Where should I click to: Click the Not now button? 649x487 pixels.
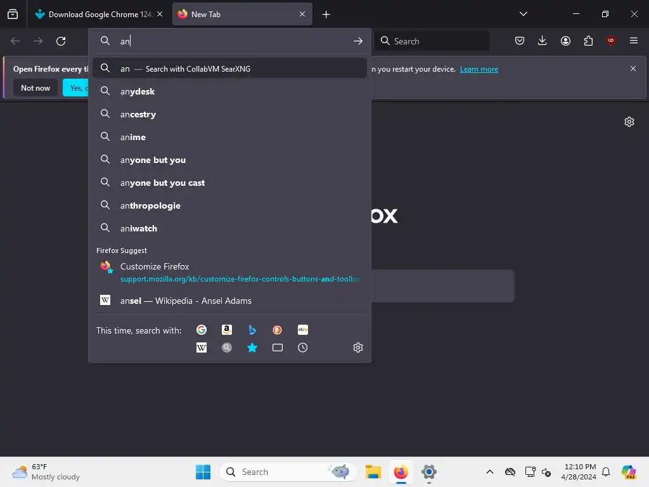[x=35, y=88]
